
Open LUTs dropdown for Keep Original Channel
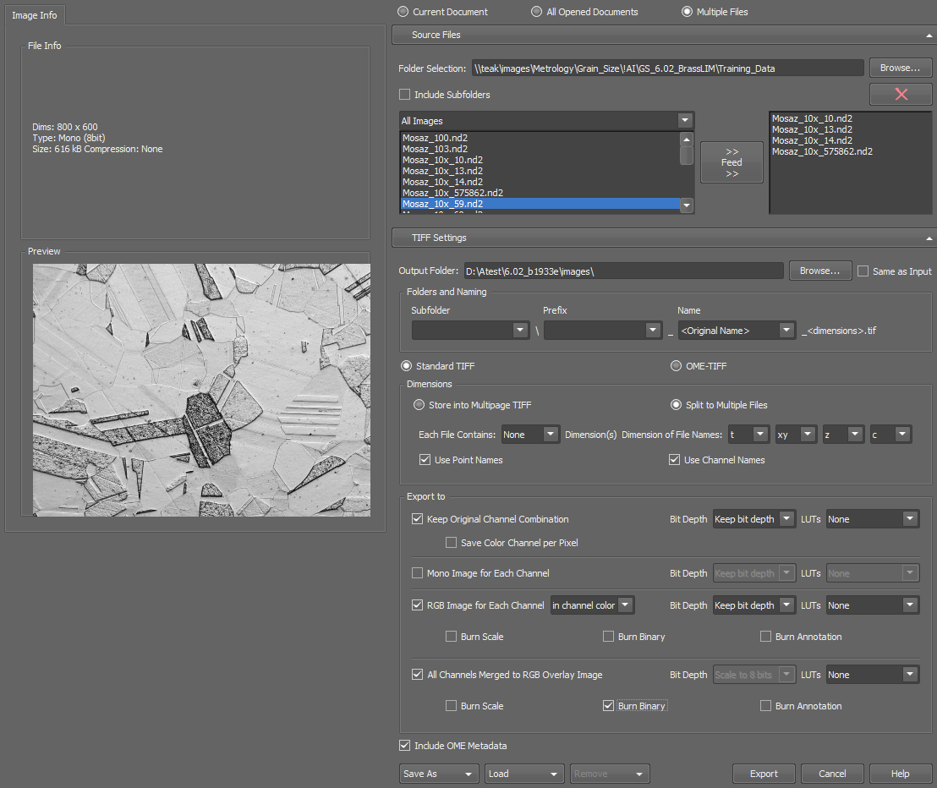point(873,519)
